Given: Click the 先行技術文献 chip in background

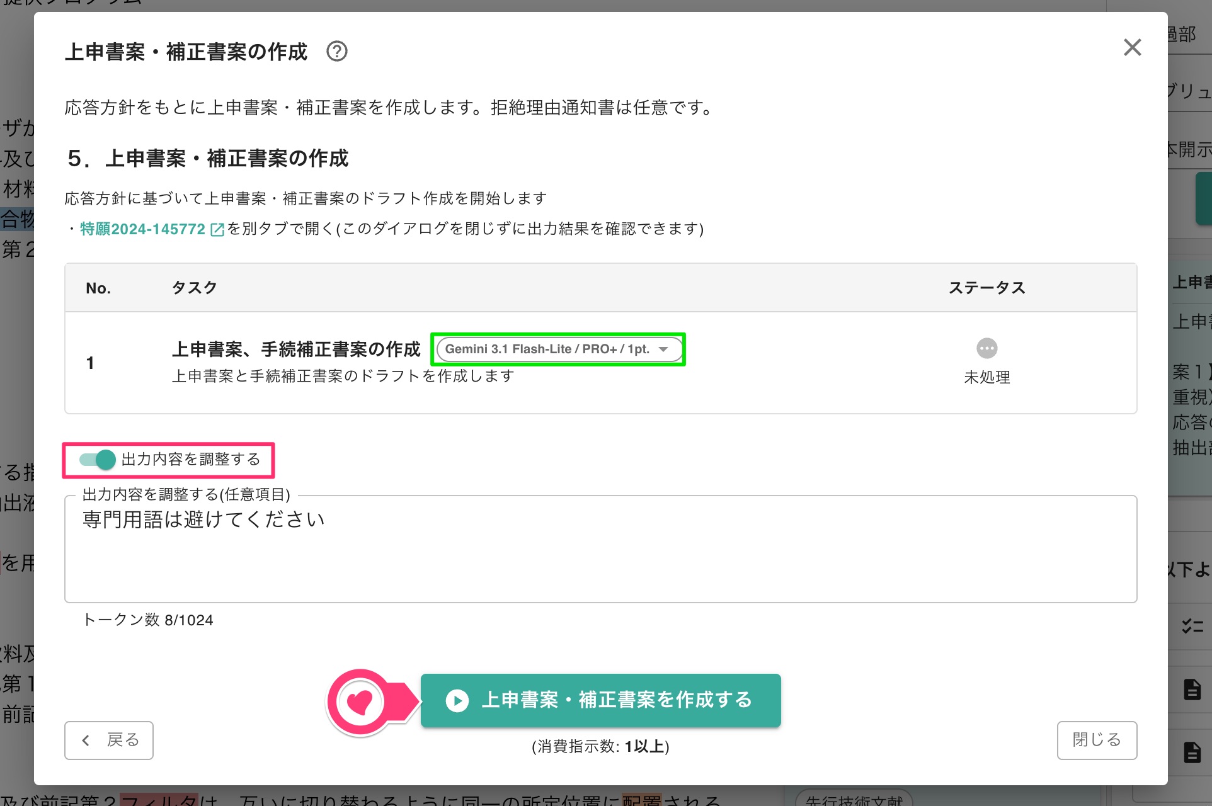Looking at the screenshot, I should (854, 798).
